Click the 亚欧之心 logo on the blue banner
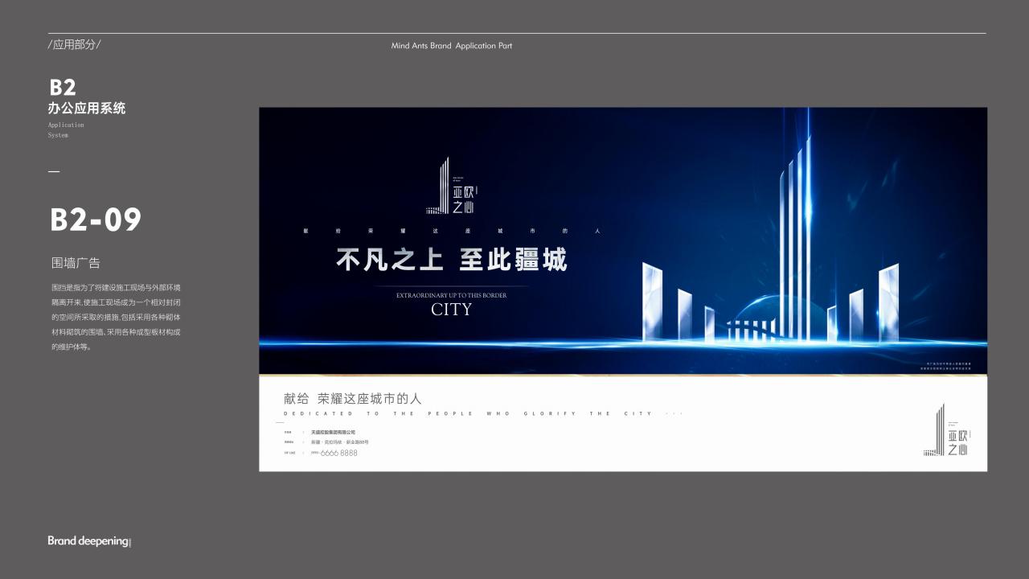1029x579 pixels. 451,187
